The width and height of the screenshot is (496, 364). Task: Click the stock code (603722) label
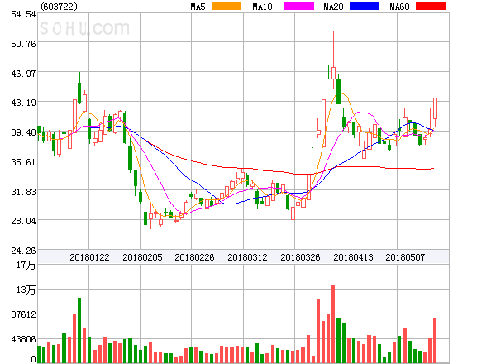[x=59, y=7]
